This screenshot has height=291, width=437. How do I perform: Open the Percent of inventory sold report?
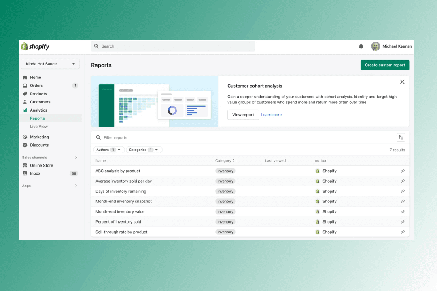pyautogui.click(x=118, y=221)
